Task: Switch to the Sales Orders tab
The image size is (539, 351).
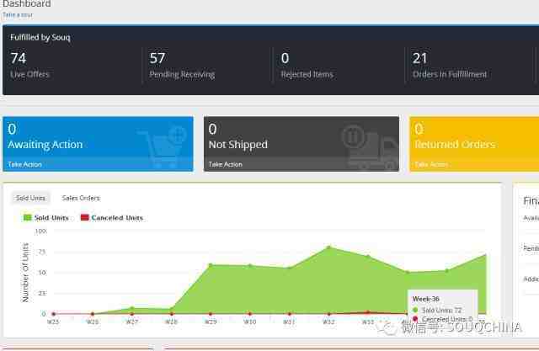Action: pyautogui.click(x=81, y=198)
